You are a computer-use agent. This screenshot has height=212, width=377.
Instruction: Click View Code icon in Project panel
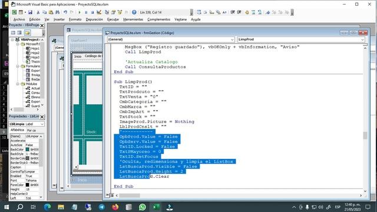coord(13,33)
